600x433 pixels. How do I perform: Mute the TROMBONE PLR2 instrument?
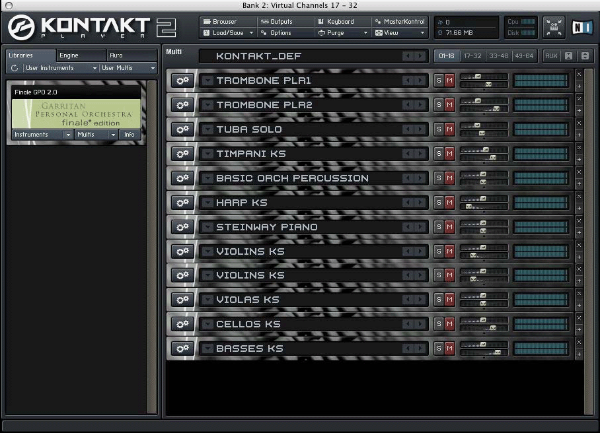click(x=449, y=105)
